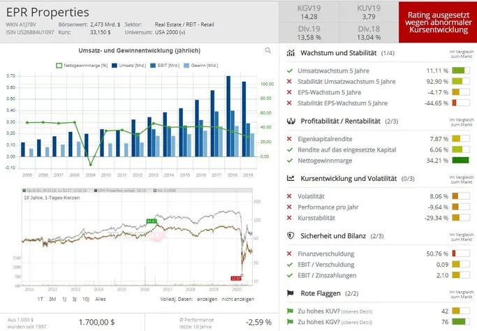
Task: Click the red Rating ausgesetzt box
Action: [x=438, y=22]
